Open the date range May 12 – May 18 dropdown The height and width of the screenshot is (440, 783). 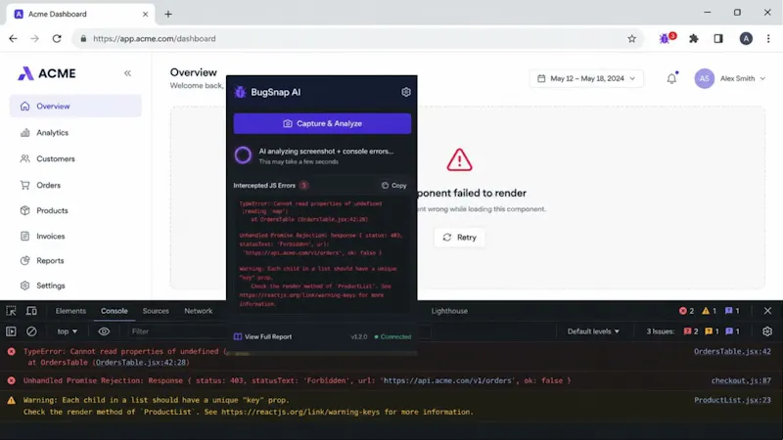586,78
